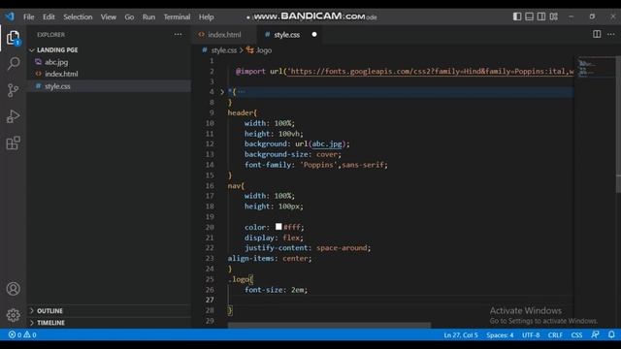Screen dimensions: 621x349
Task: Open the Run and Debug view icon
Action: (x=13, y=116)
